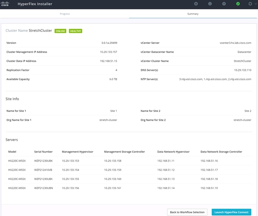Click the HEALTHY status badge
258x216 pixels.
(76, 31)
